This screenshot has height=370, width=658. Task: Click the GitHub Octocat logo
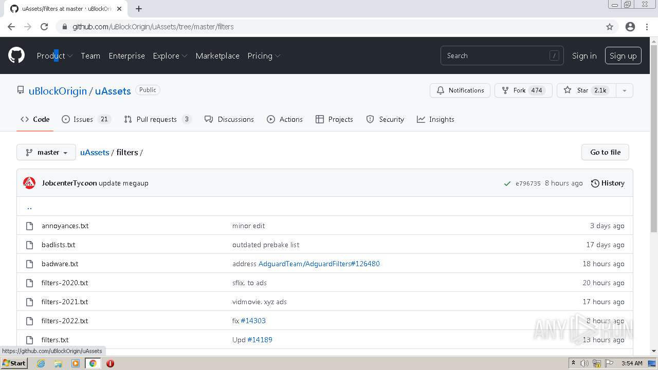point(16,55)
